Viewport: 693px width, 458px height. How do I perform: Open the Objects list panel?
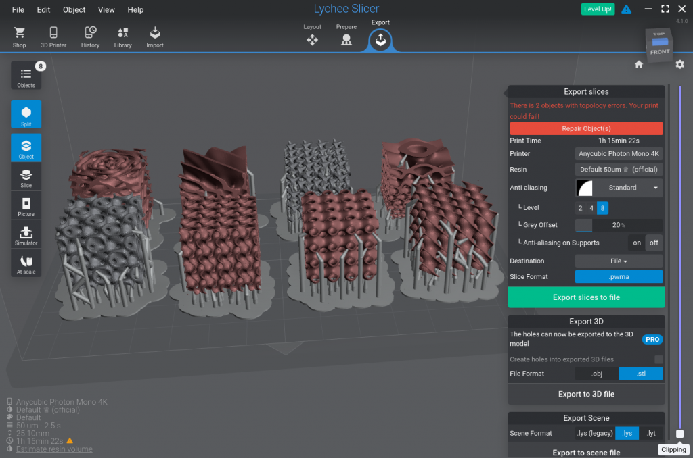click(x=26, y=76)
